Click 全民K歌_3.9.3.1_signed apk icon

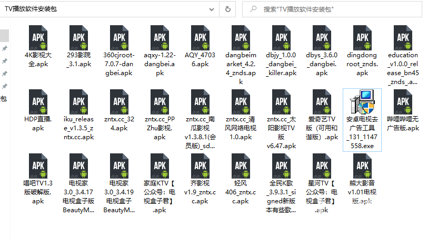[282, 166]
